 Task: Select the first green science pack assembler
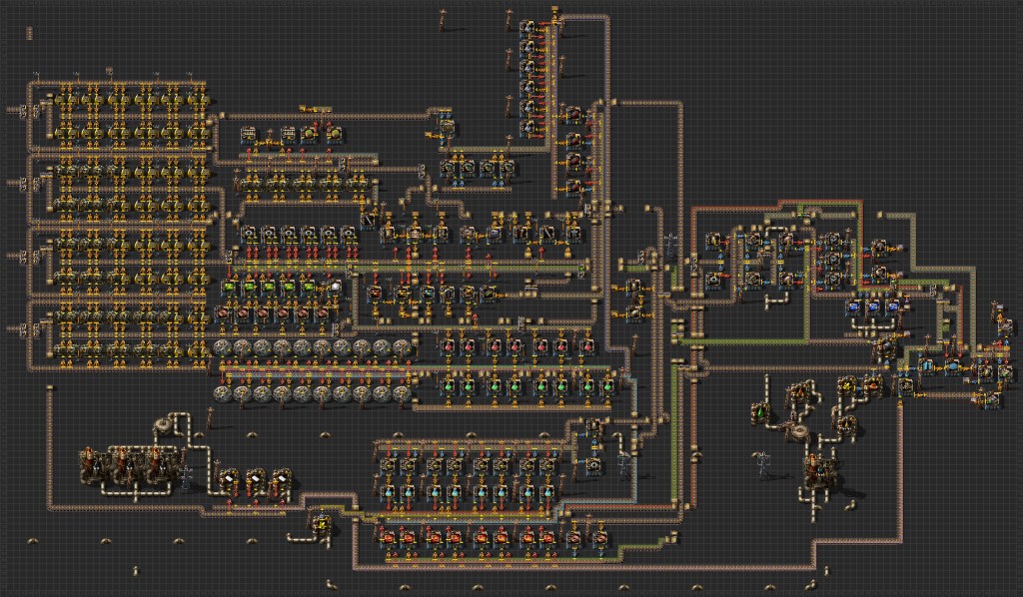pos(449,386)
